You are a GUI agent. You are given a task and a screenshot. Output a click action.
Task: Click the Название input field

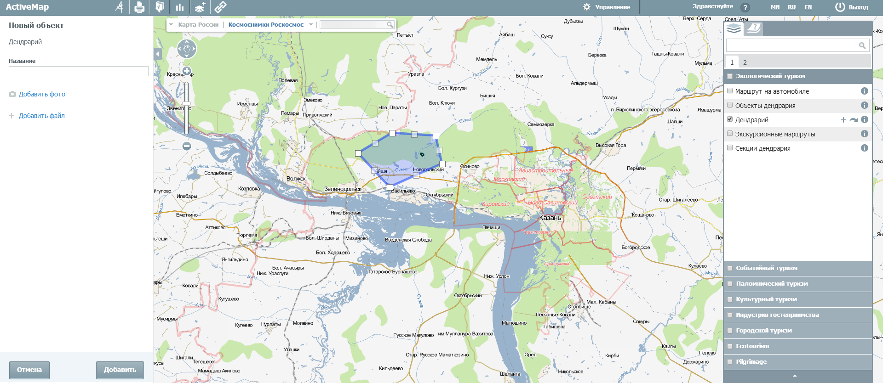pyautogui.click(x=79, y=71)
